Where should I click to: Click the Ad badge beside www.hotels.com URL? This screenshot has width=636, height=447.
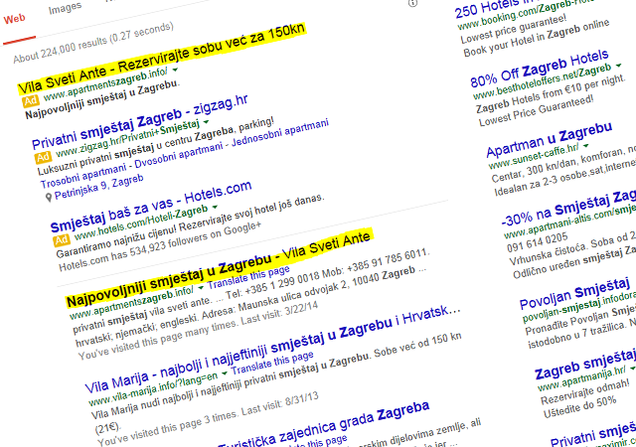click(62, 239)
